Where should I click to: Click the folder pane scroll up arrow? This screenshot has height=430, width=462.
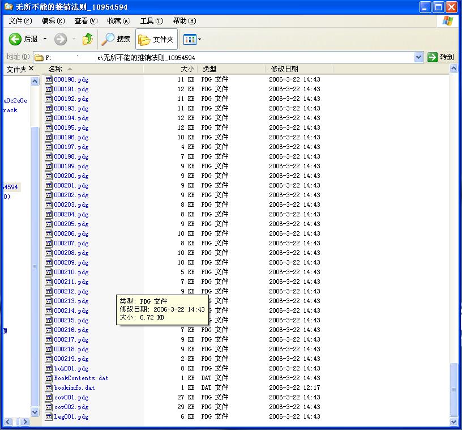tap(35, 81)
